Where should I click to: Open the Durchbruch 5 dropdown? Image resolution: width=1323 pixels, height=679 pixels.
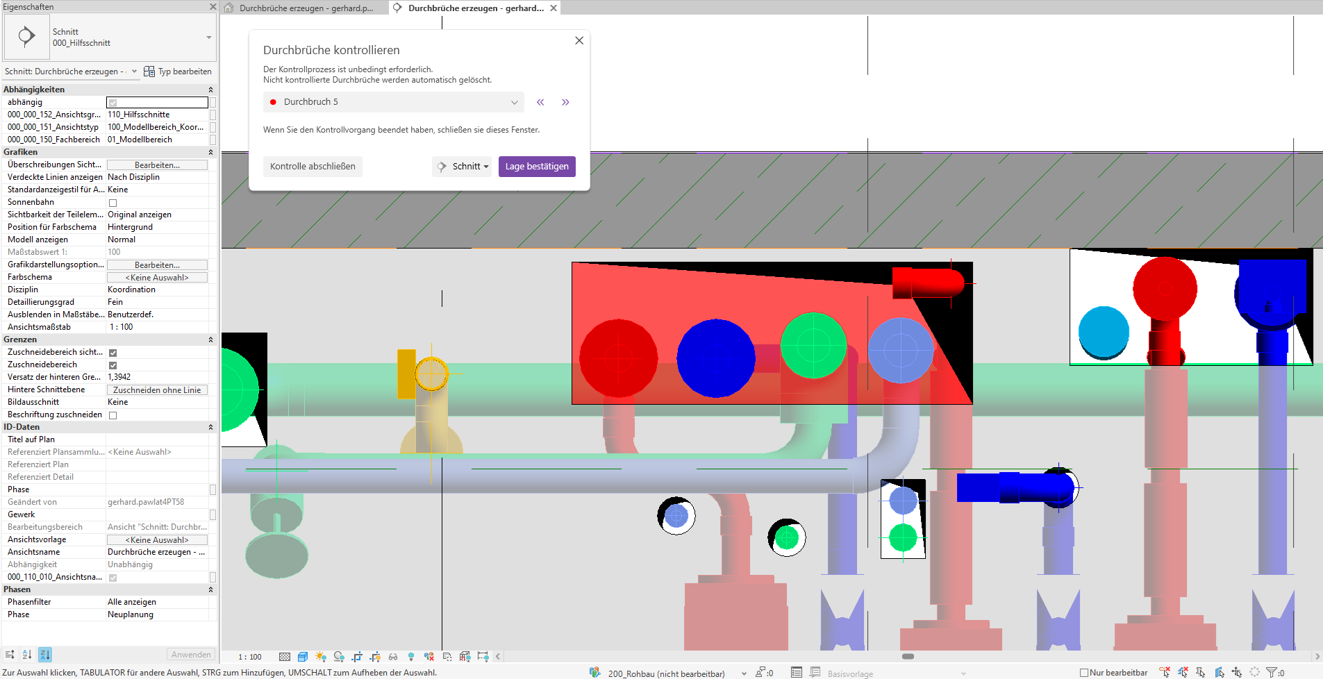pyautogui.click(x=393, y=102)
